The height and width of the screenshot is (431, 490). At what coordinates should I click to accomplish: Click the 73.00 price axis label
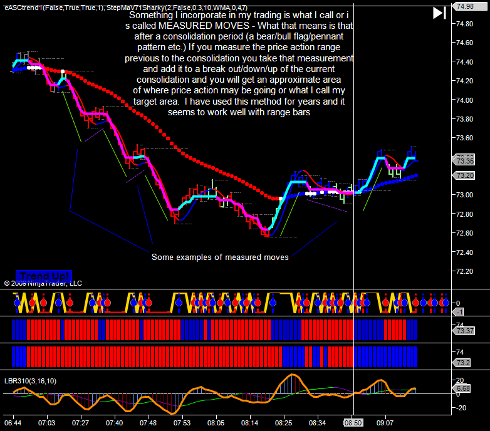[465, 195]
